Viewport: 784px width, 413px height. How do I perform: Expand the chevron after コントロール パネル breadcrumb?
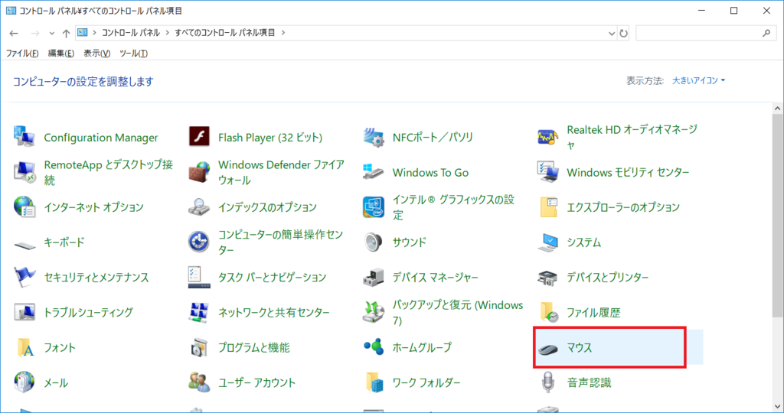[168, 32]
